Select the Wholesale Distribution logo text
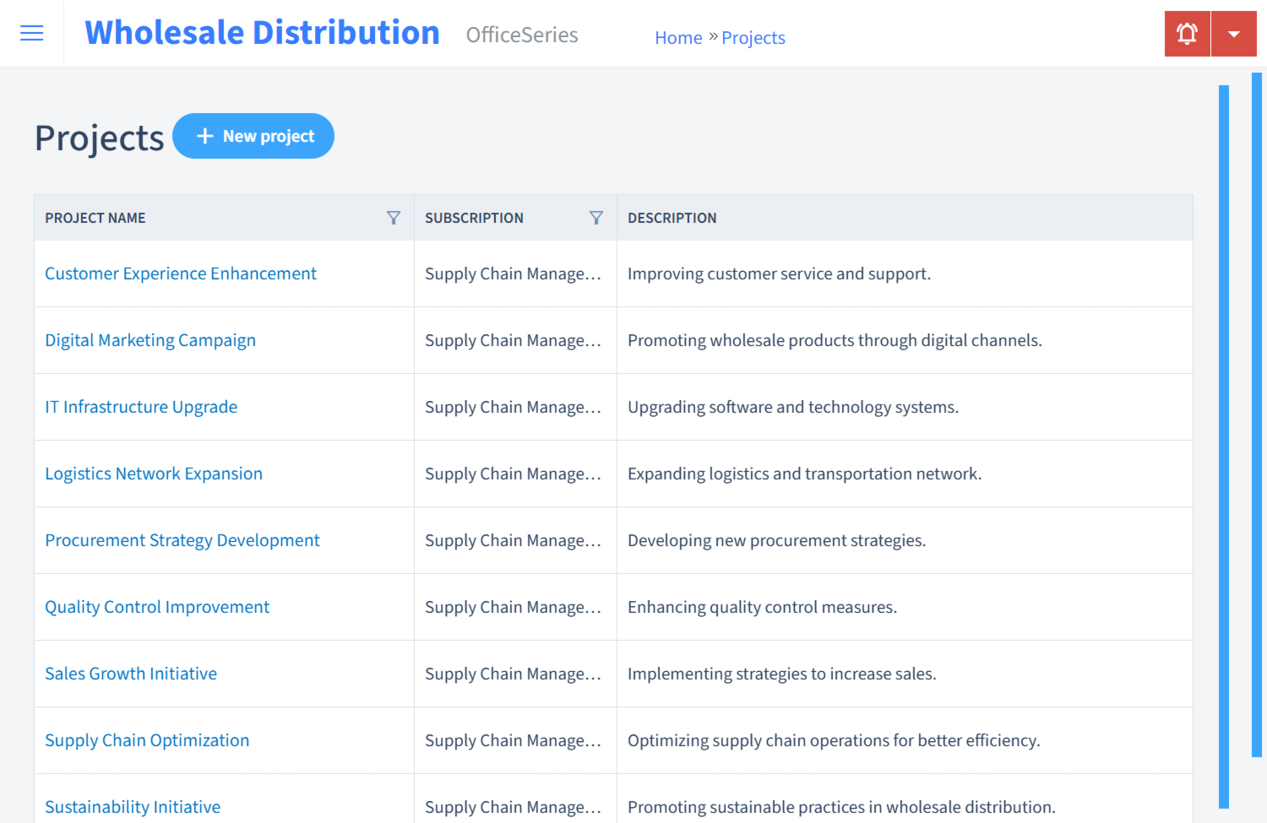 tap(262, 32)
